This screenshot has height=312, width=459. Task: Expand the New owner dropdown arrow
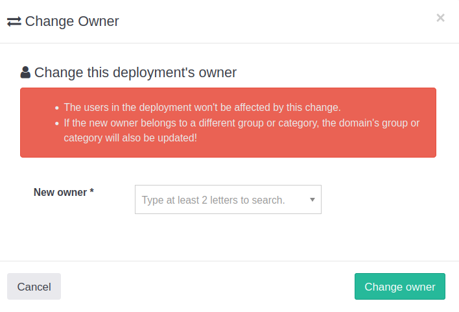click(312, 200)
